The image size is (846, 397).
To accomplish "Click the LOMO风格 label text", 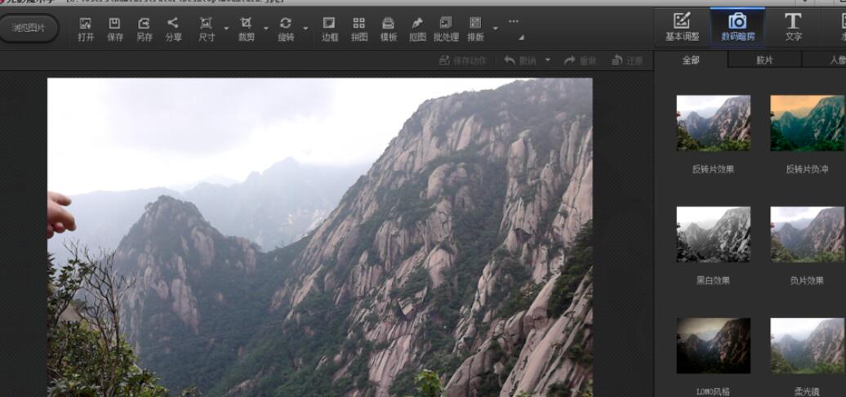I will pos(713,391).
